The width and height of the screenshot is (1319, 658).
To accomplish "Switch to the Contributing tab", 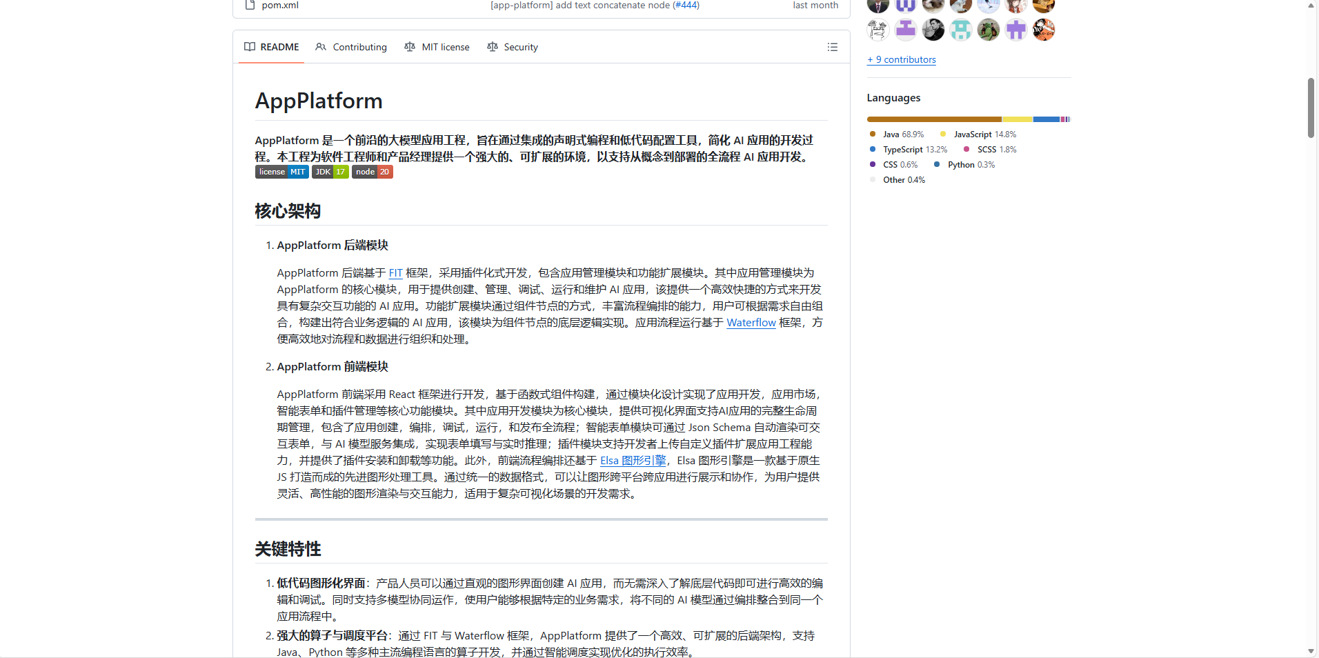I will 359,47.
